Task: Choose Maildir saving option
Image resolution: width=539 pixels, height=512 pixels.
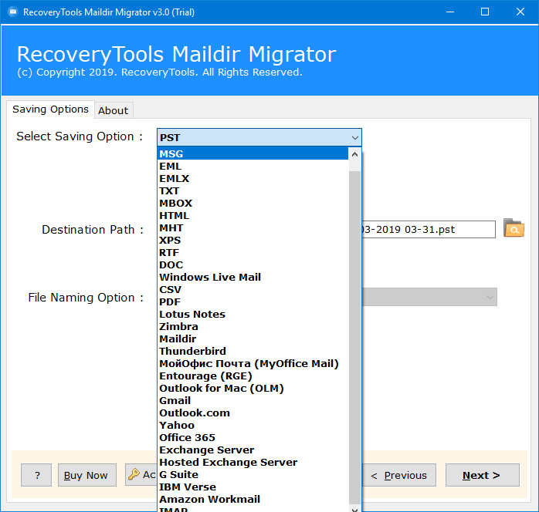Action: [253, 339]
